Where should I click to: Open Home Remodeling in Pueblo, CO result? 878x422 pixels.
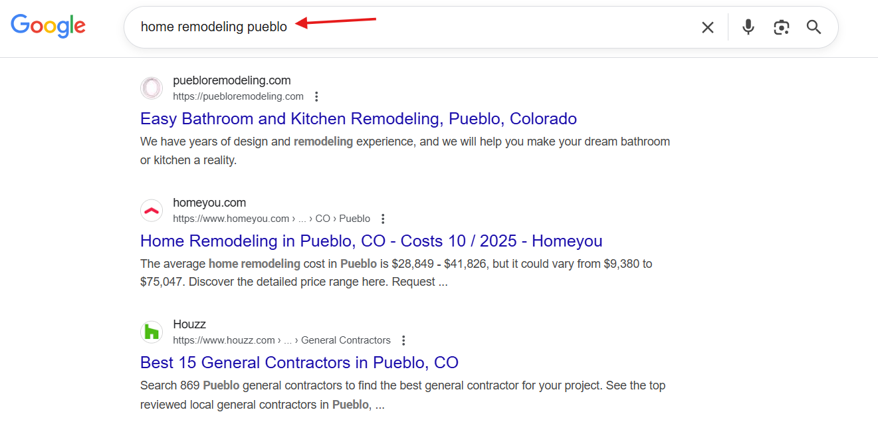coord(371,241)
